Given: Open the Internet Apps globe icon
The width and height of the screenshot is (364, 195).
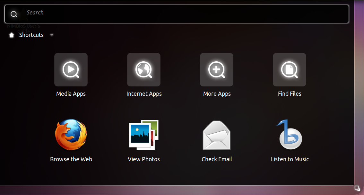Looking at the screenshot, I should (x=144, y=70).
